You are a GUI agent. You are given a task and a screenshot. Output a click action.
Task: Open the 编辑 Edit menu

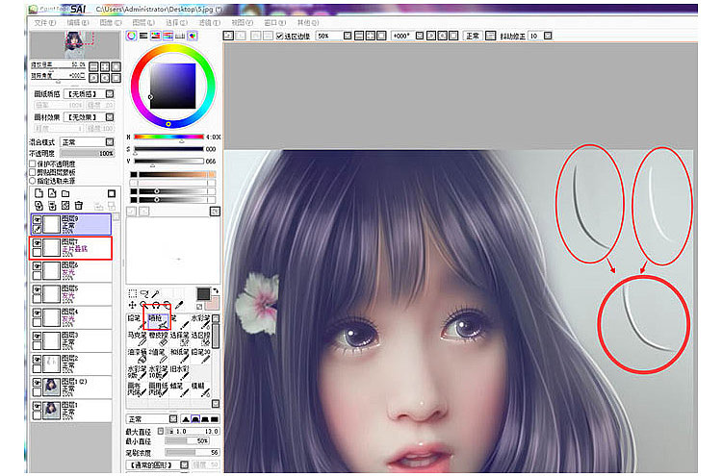(x=78, y=22)
